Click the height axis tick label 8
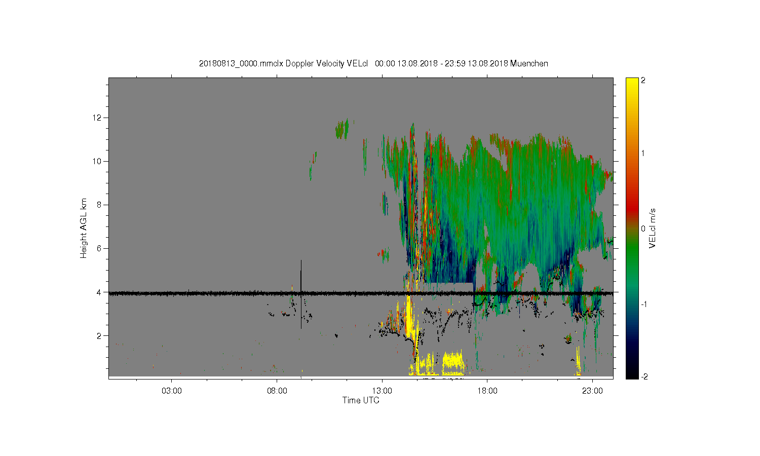 [99, 205]
